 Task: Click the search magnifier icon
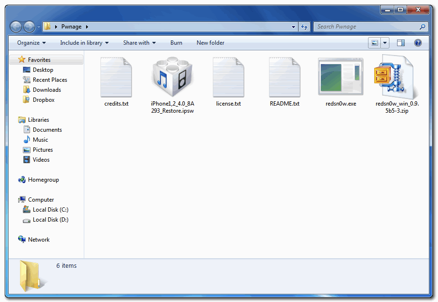[x=423, y=27]
